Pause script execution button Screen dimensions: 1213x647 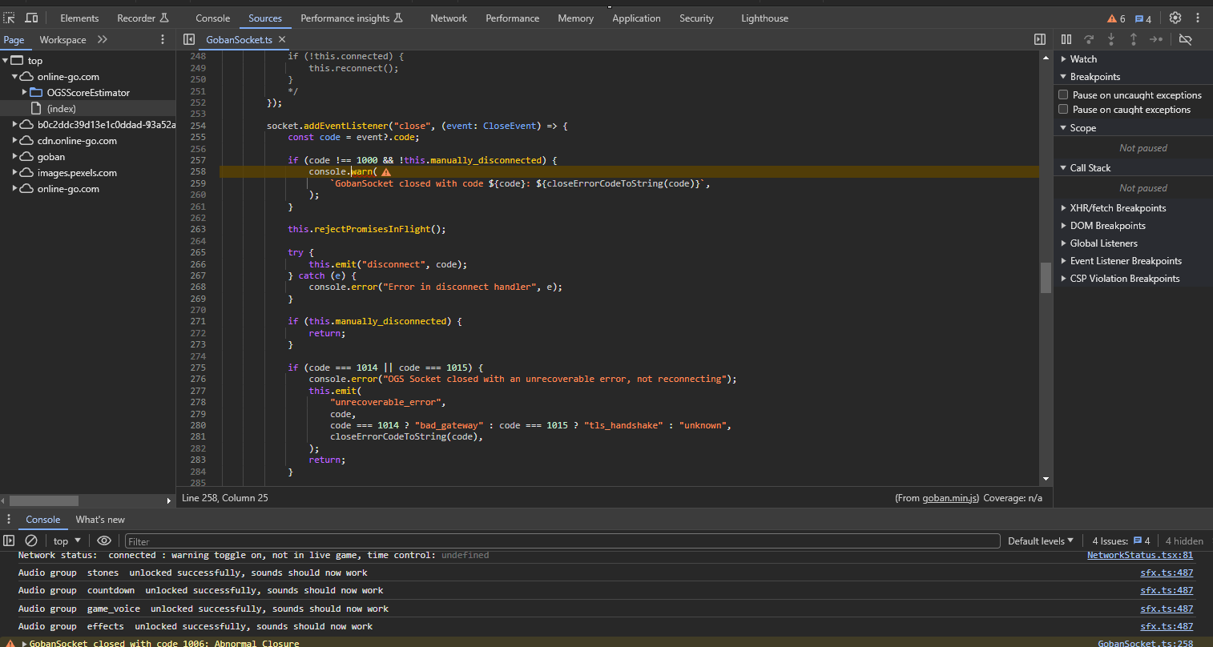pyautogui.click(x=1066, y=39)
